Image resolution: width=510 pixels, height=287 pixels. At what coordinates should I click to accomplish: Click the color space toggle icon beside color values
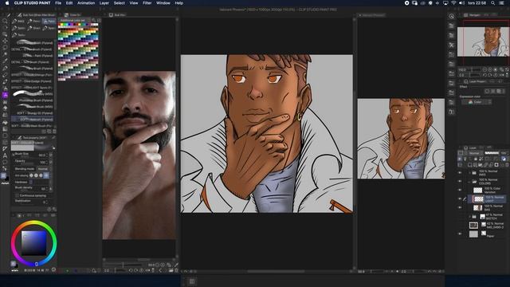(x=53, y=269)
